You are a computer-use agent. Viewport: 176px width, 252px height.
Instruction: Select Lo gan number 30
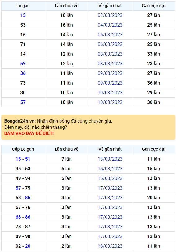(x=23, y=93)
